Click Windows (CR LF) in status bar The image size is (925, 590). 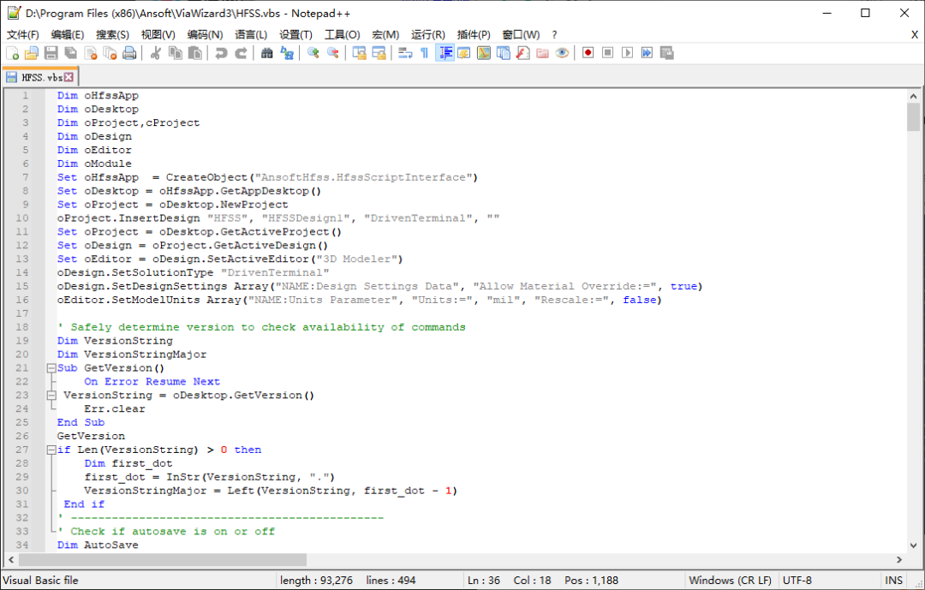[730, 581]
